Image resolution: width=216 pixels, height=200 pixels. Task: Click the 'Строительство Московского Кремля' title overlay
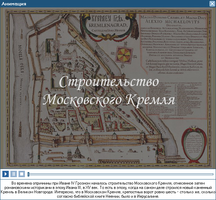tap(109, 91)
